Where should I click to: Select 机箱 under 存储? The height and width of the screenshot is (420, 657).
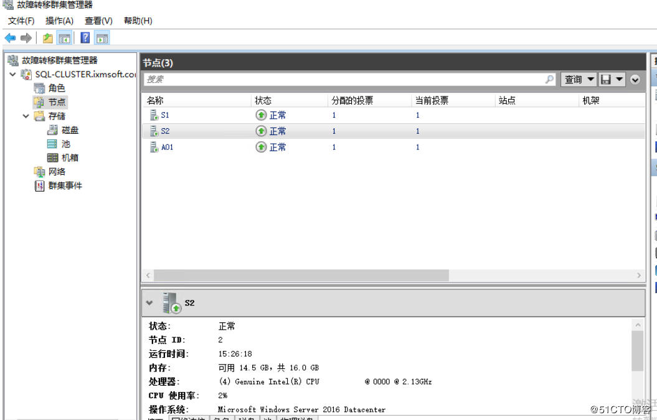(70, 158)
